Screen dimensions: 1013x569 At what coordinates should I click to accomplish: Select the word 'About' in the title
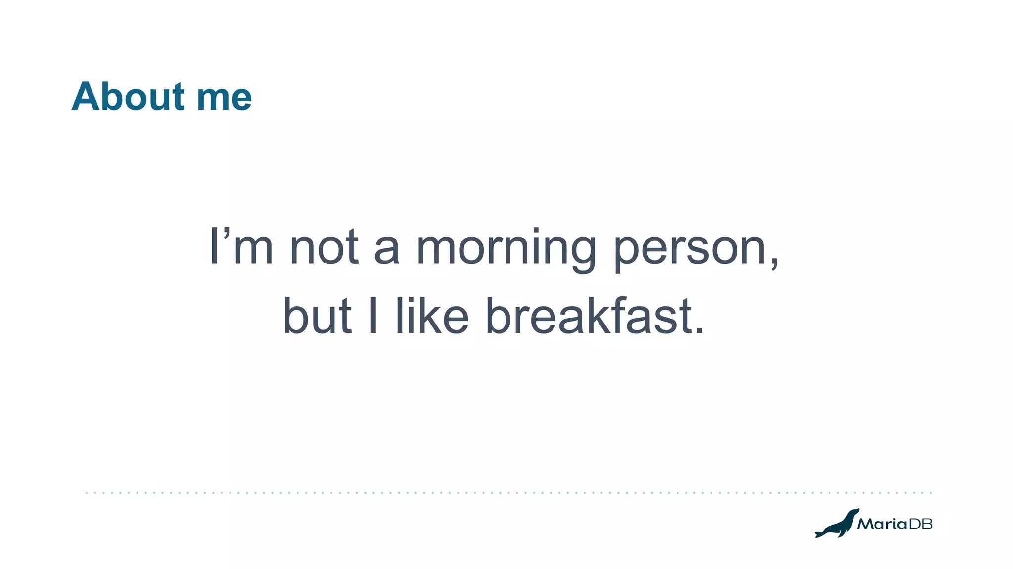point(128,96)
